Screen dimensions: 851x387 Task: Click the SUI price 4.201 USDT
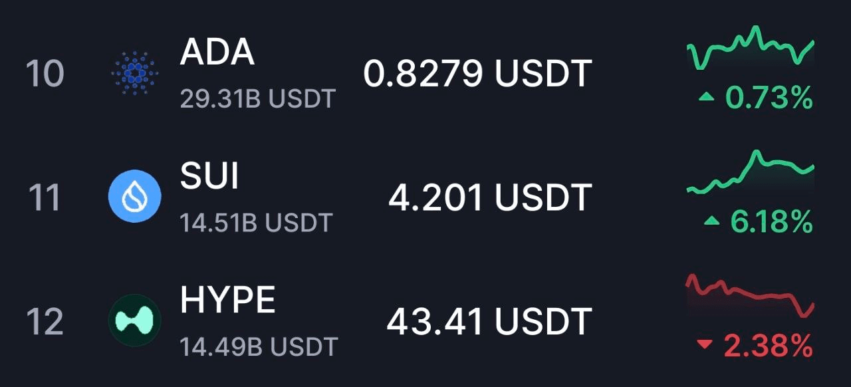click(490, 197)
